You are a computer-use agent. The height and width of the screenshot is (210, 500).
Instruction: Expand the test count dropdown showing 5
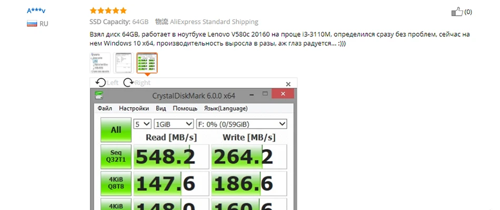point(142,124)
